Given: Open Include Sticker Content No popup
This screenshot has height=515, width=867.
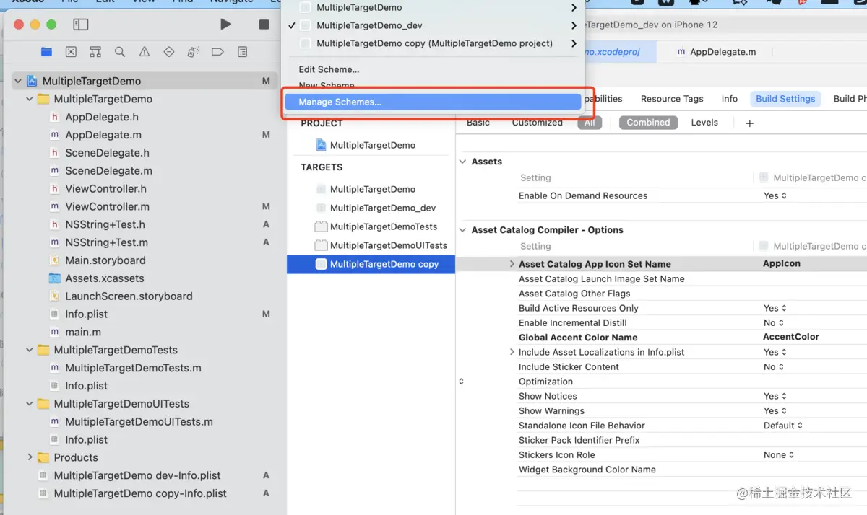Looking at the screenshot, I should point(774,367).
